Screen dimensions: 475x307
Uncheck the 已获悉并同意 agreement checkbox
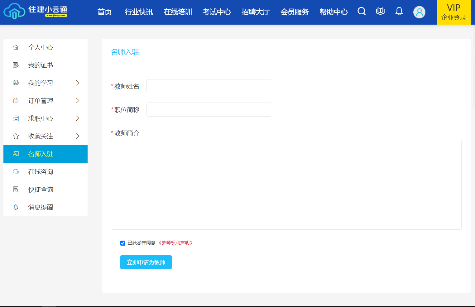[x=123, y=243]
